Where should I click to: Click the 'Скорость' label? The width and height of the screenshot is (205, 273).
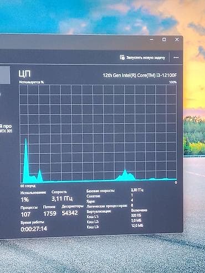coord(59,192)
